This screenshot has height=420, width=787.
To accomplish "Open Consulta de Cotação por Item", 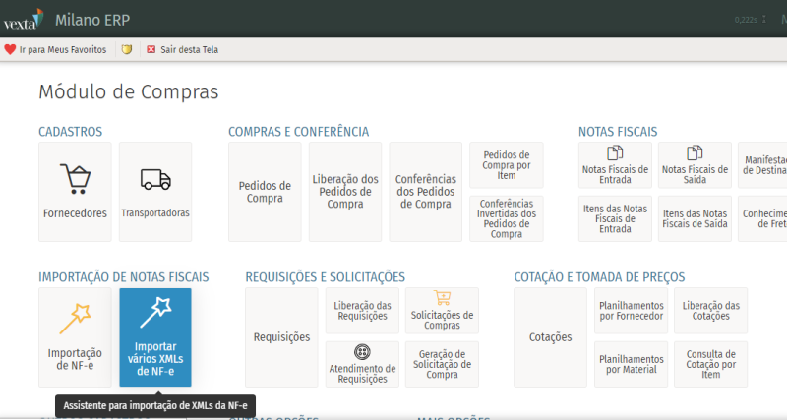I will pyautogui.click(x=710, y=364).
